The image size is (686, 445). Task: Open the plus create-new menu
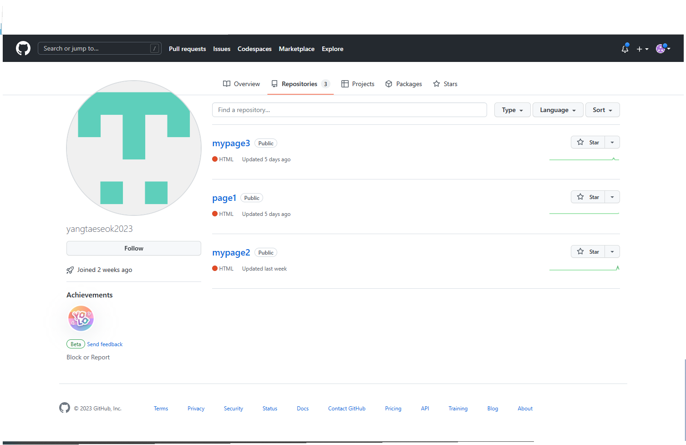(x=642, y=49)
